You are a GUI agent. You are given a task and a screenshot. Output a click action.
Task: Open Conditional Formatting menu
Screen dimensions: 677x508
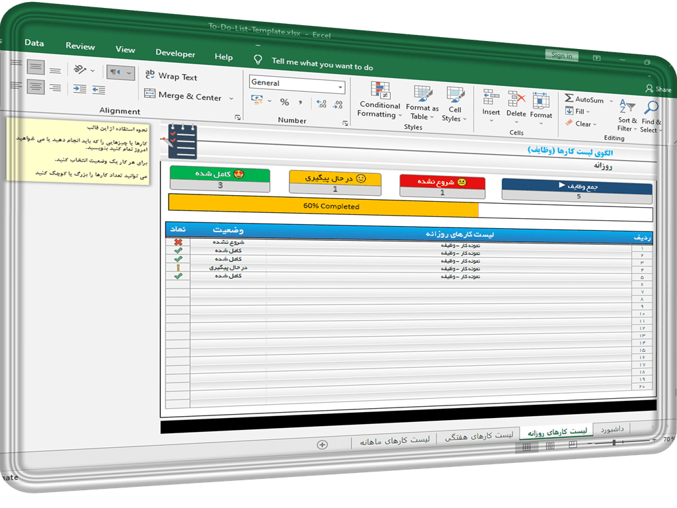point(380,100)
